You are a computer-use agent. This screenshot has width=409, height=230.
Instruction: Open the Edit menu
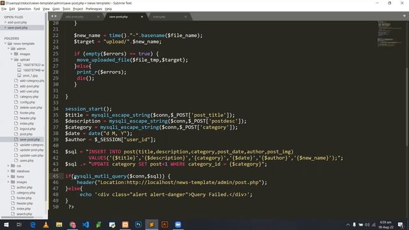point(12,9)
